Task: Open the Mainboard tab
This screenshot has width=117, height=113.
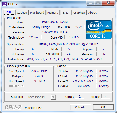Action: (x=37, y=13)
